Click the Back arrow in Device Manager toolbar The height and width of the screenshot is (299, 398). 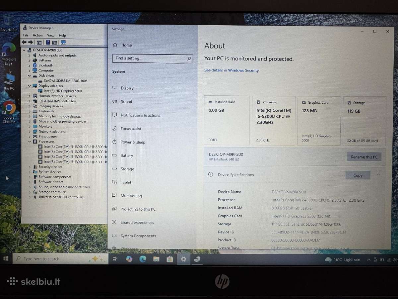tap(24, 42)
